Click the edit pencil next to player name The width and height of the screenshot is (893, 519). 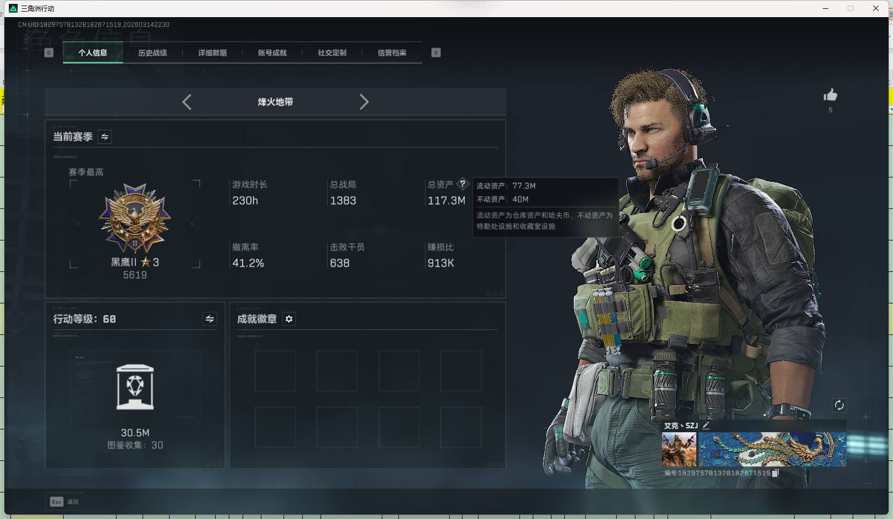tap(706, 426)
